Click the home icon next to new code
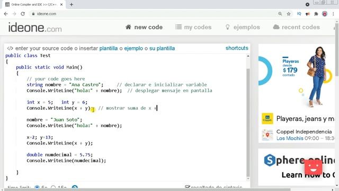 [x=128, y=27]
